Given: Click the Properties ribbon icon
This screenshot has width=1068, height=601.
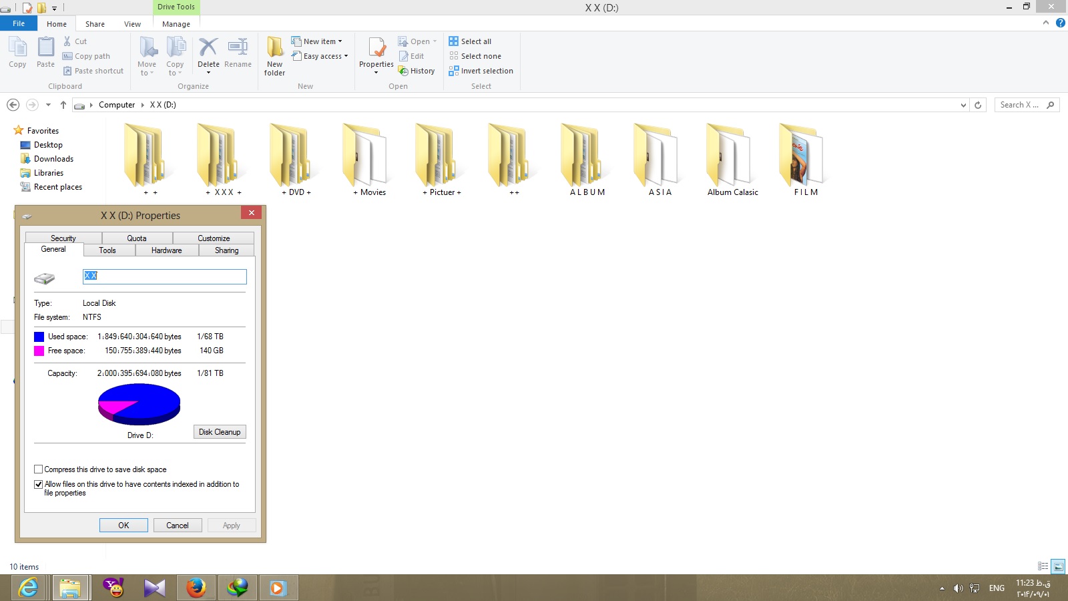Looking at the screenshot, I should [376, 48].
